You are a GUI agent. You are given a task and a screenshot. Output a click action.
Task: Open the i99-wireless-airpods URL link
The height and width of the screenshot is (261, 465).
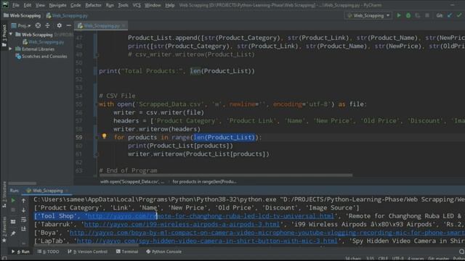182,224
